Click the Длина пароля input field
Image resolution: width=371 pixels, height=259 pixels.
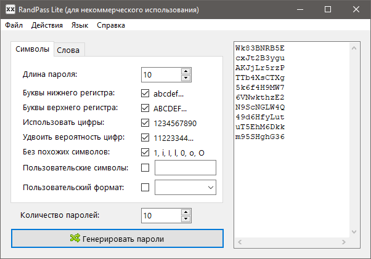(161, 75)
